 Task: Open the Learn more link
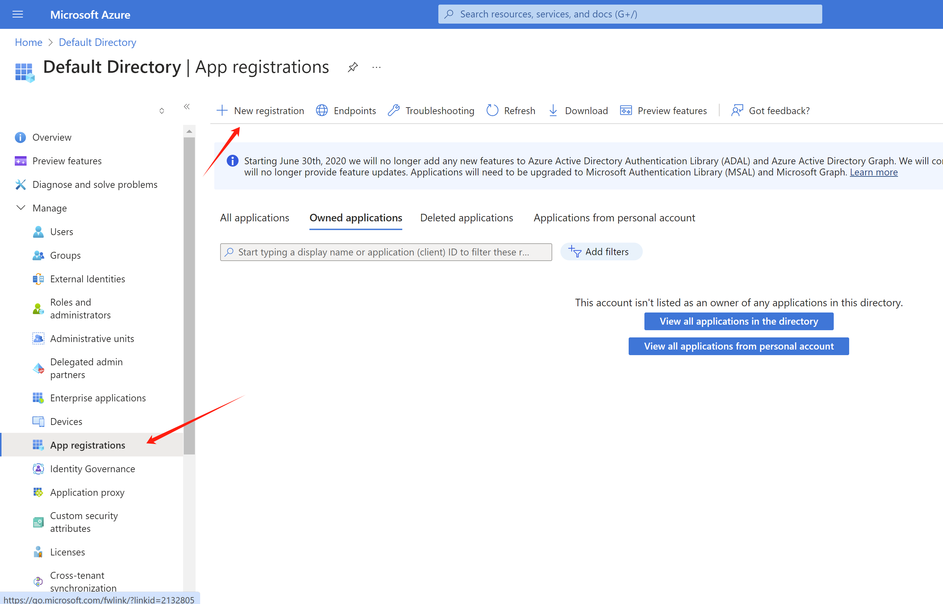tap(873, 172)
